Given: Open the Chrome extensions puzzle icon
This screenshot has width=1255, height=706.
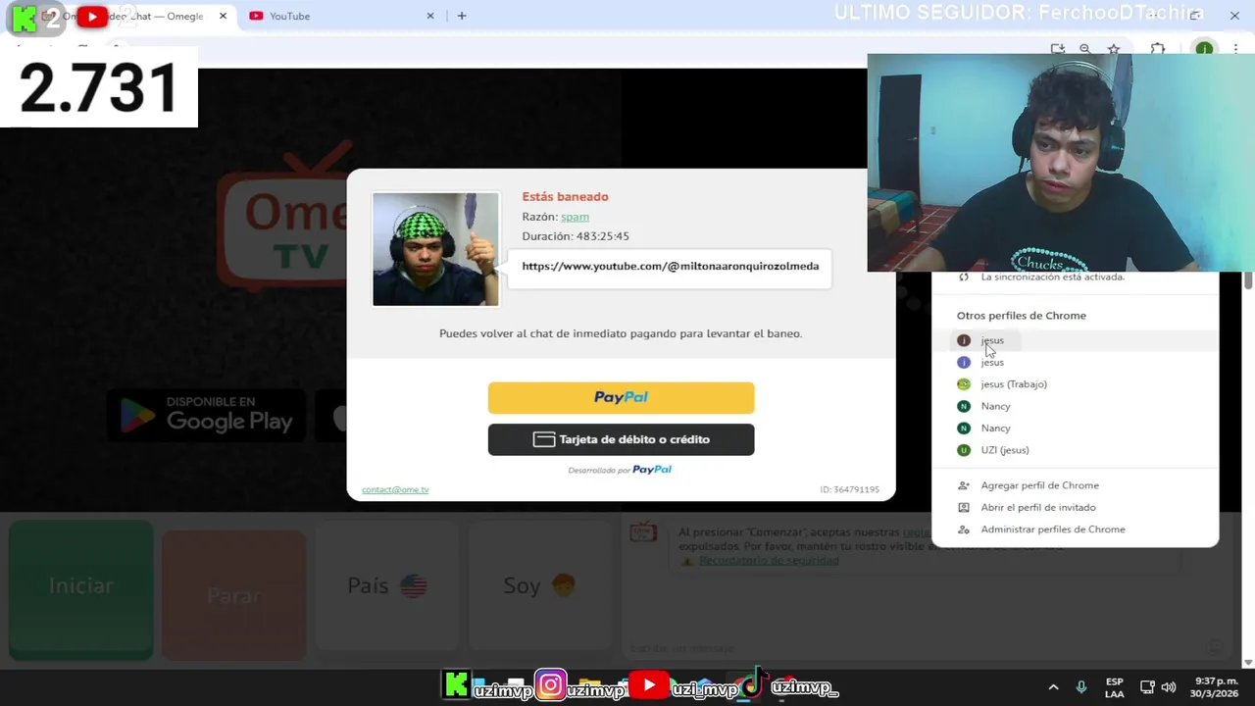Looking at the screenshot, I should click(x=1158, y=49).
